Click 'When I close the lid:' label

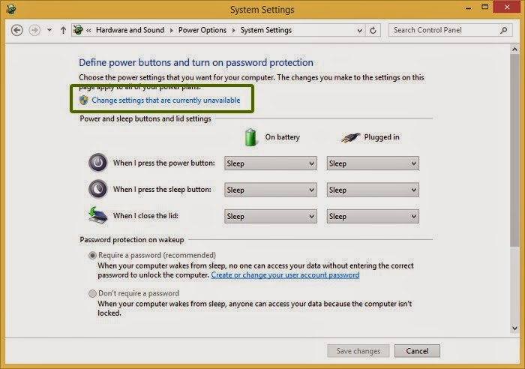(145, 216)
